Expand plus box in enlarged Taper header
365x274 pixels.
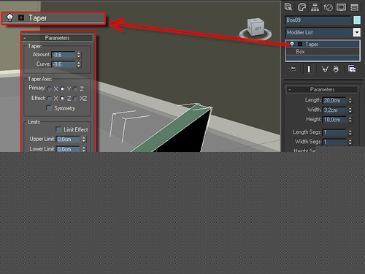pos(21,18)
